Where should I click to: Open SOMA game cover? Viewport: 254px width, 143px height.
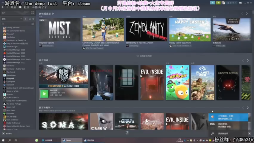[63, 121]
